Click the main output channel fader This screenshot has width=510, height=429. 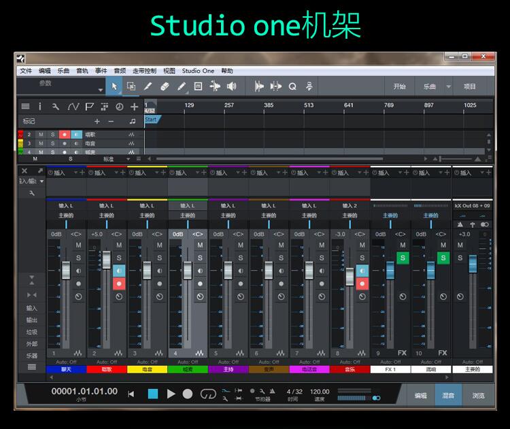tap(473, 264)
